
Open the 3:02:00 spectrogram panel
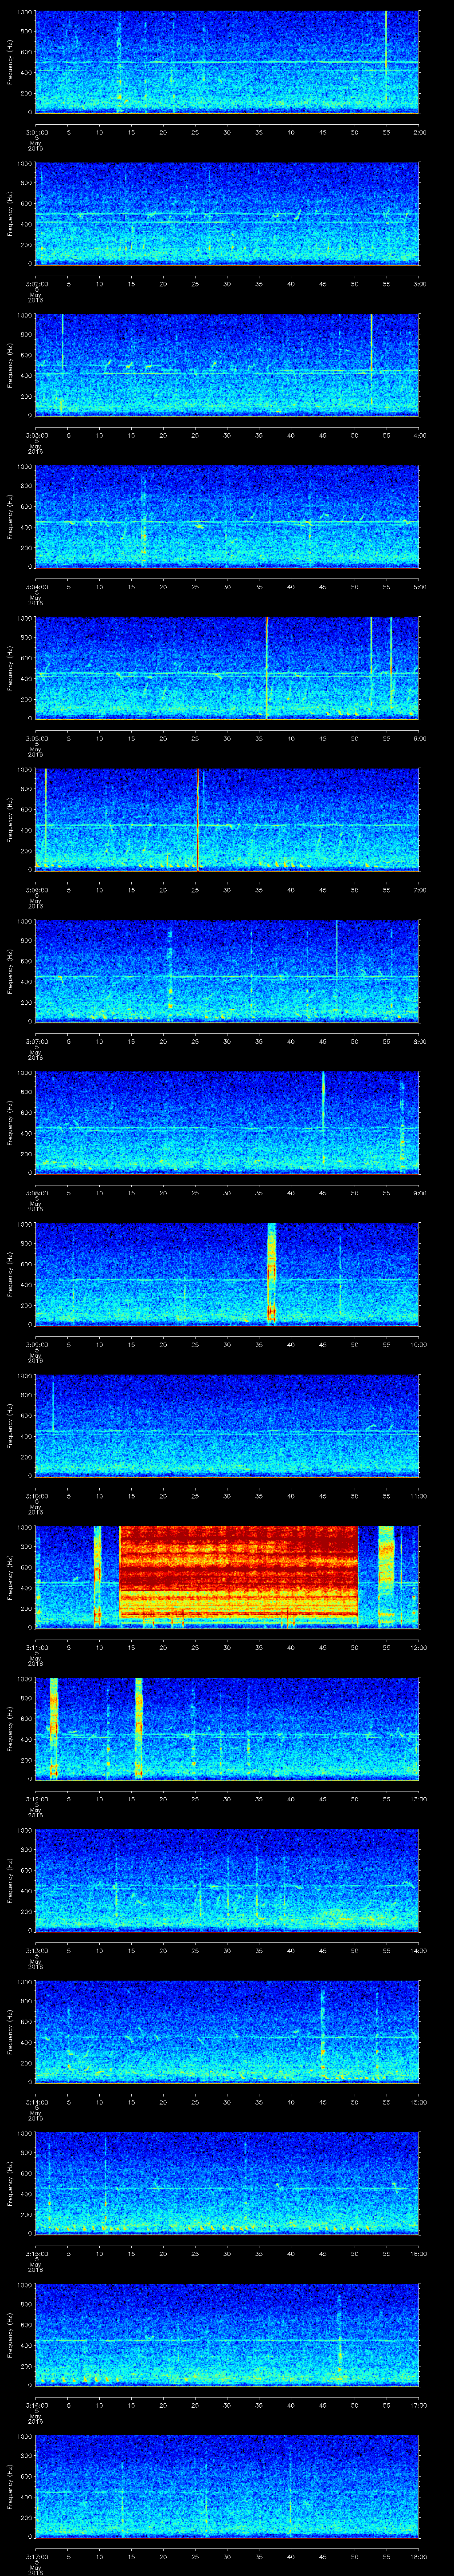tap(227, 213)
